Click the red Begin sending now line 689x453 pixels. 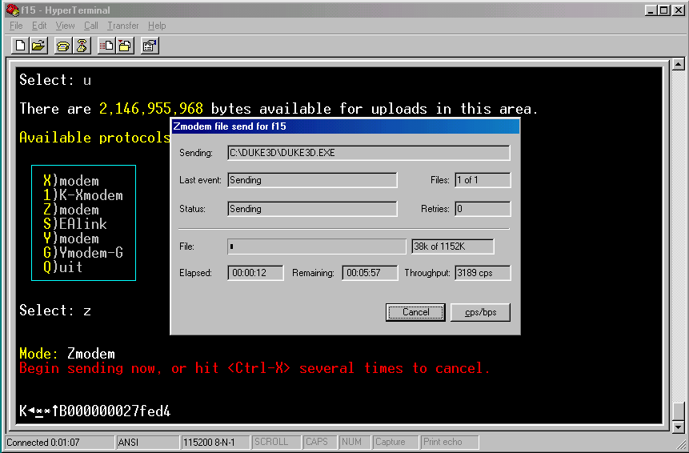pyautogui.click(x=254, y=368)
